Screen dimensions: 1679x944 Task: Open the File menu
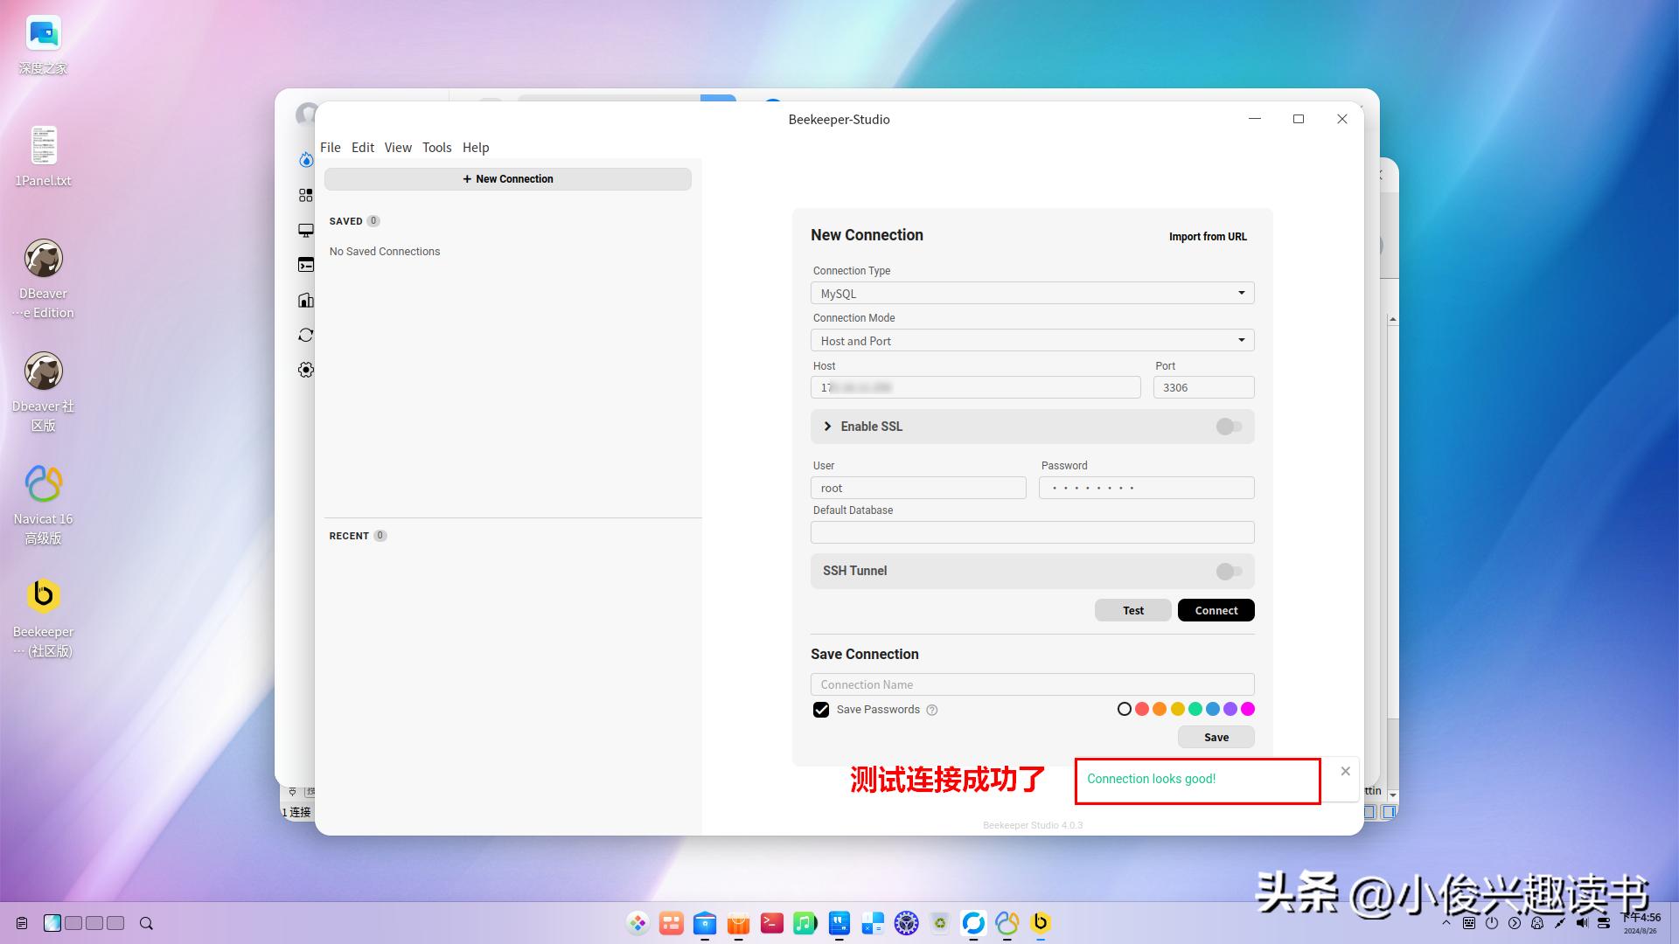(x=330, y=147)
